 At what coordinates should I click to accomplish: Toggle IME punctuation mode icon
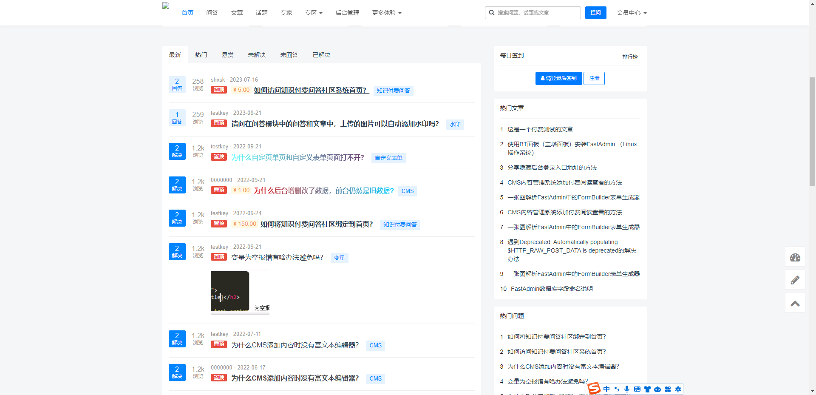pos(617,389)
